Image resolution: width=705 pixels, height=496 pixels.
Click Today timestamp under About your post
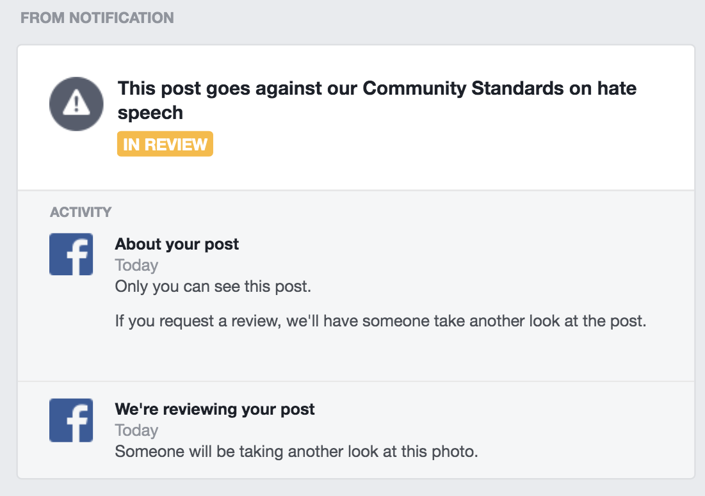click(136, 265)
